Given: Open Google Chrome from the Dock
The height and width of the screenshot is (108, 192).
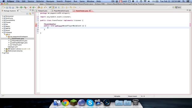Looking at the screenshot, I should click(65, 103).
